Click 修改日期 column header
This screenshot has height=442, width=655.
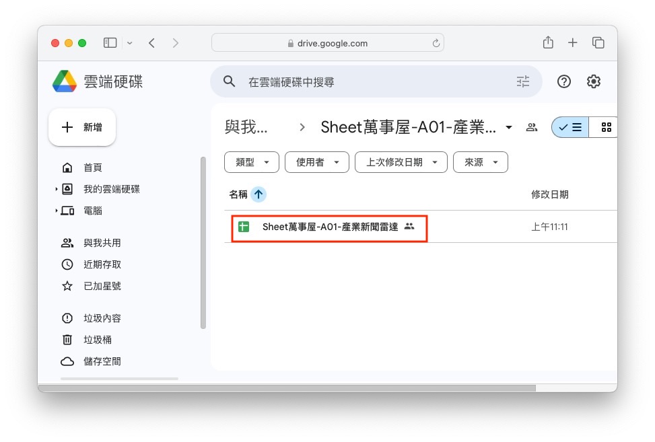click(x=549, y=194)
